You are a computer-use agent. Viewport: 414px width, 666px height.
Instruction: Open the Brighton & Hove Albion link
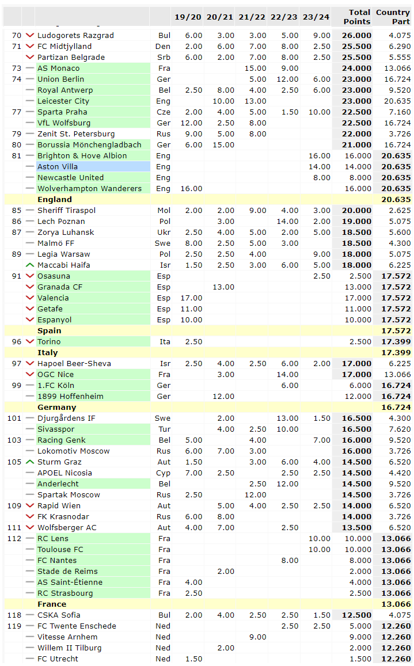(82, 155)
